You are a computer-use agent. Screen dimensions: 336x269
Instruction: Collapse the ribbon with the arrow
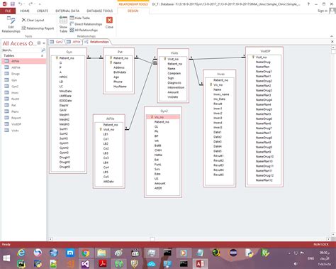(332, 36)
